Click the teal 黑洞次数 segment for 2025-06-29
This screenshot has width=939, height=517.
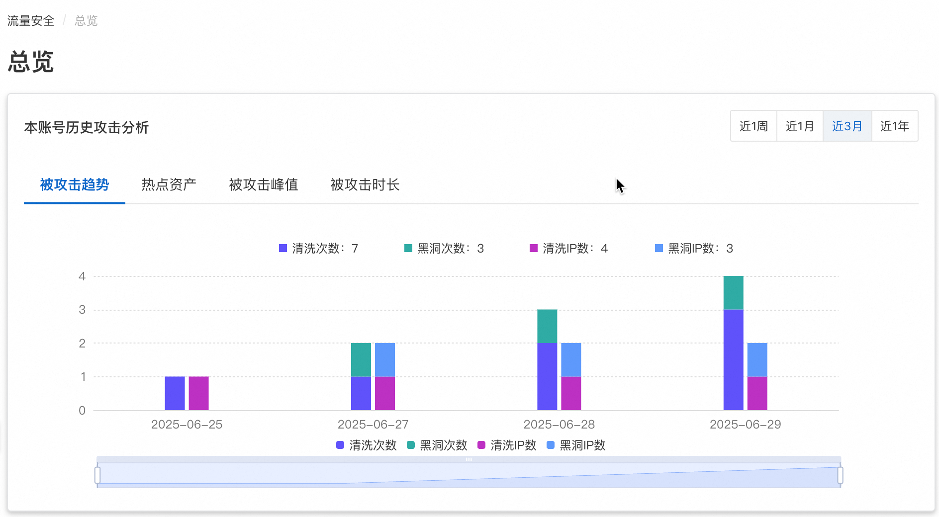pyautogui.click(x=734, y=293)
